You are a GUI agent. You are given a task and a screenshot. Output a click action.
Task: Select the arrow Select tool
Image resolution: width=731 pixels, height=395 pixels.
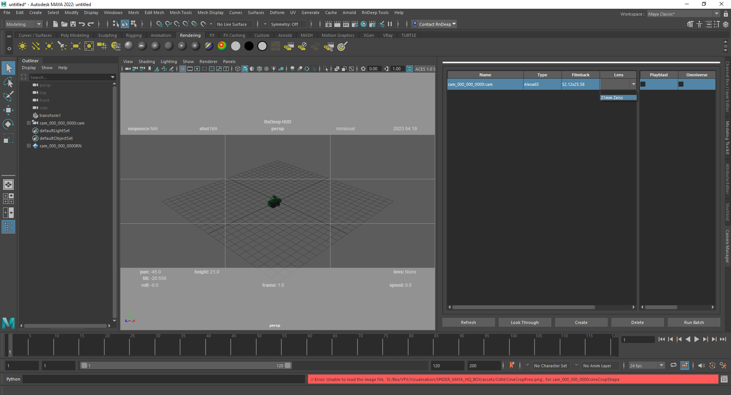pyautogui.click(x=8, y=68)
